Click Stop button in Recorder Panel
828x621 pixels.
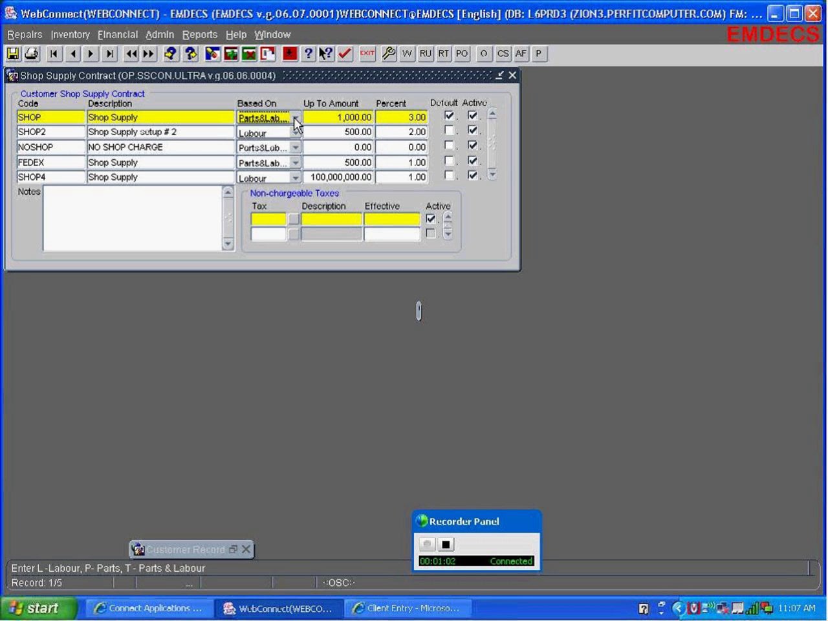point(446,544)
